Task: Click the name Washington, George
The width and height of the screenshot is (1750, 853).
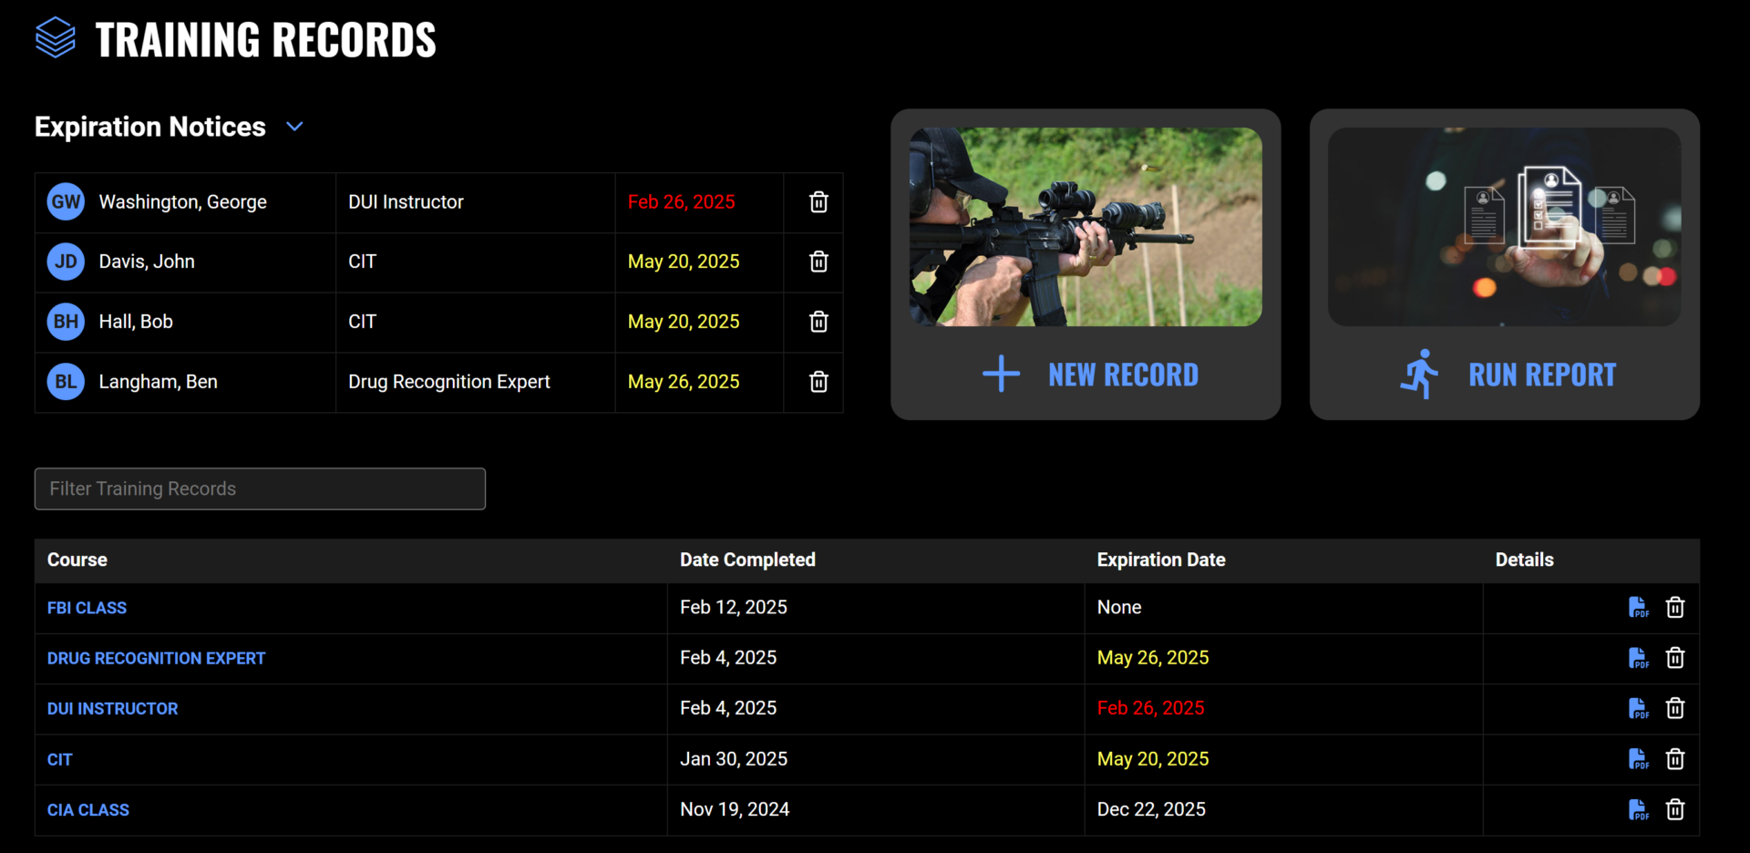Action: (182, 202)
